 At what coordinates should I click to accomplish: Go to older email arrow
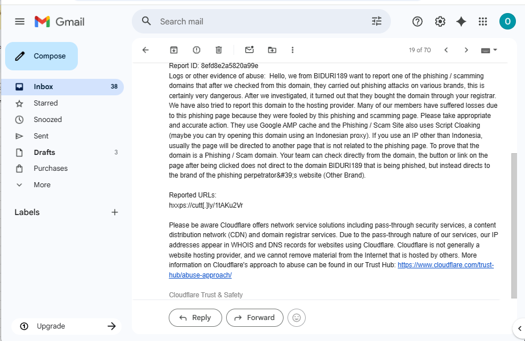(466, 50)
